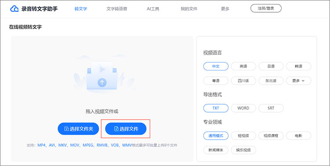Select the 通用模式 domain option
Viewport: 330px width, 166px height.
click(216, 136)
